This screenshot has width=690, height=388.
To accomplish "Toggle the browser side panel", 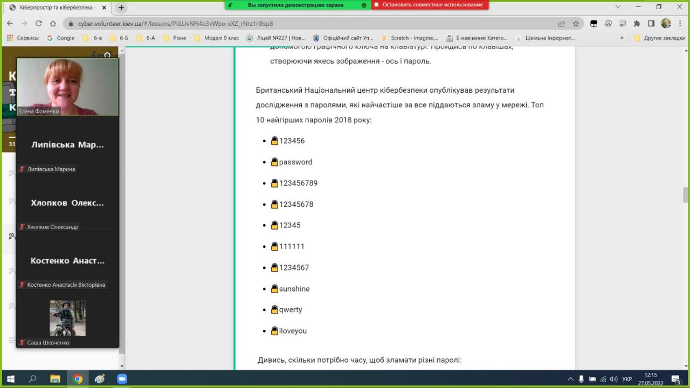I will point(651,24).
